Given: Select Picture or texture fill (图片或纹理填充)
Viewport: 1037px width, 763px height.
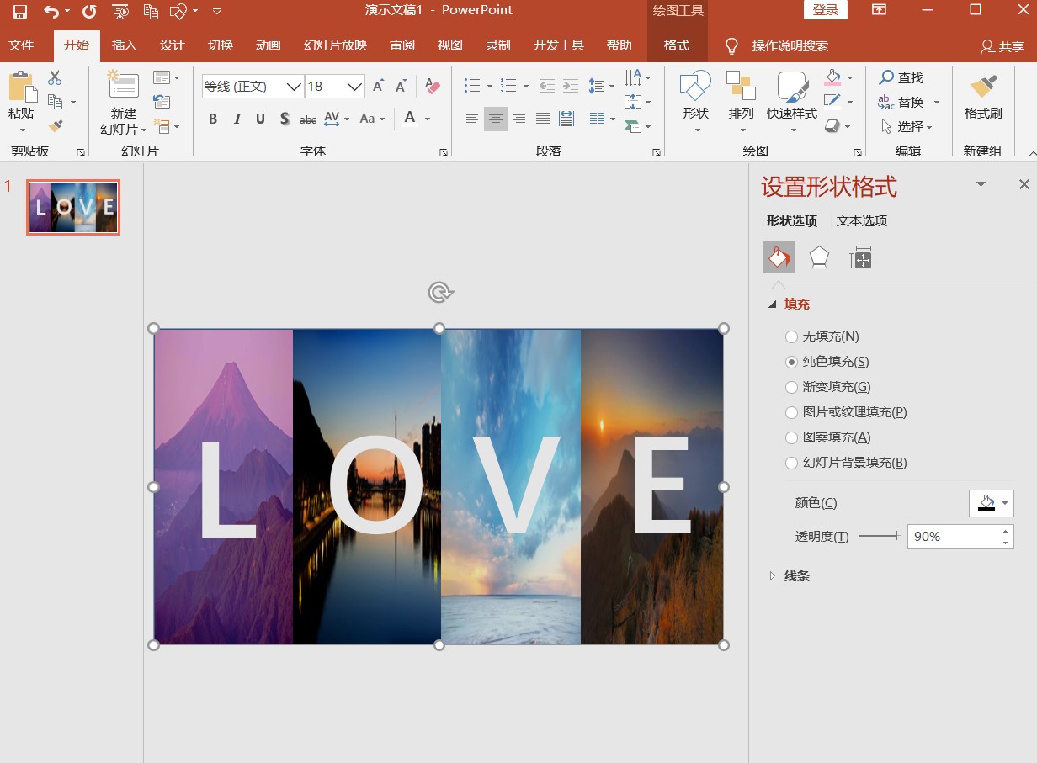Looking at the screenshot, I should [791, 412].
